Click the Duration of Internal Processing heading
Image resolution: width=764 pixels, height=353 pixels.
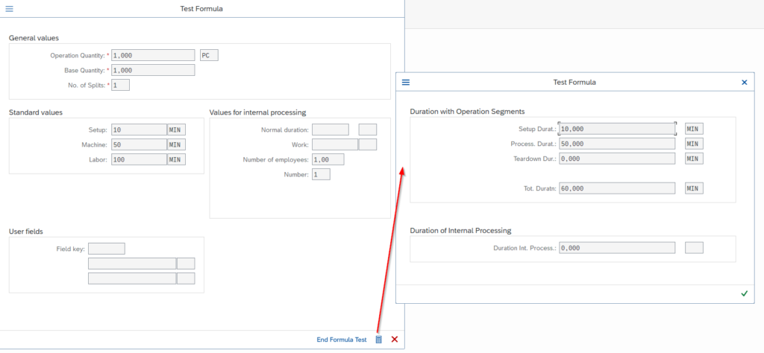pyautogui.click(x=460, y=230)
